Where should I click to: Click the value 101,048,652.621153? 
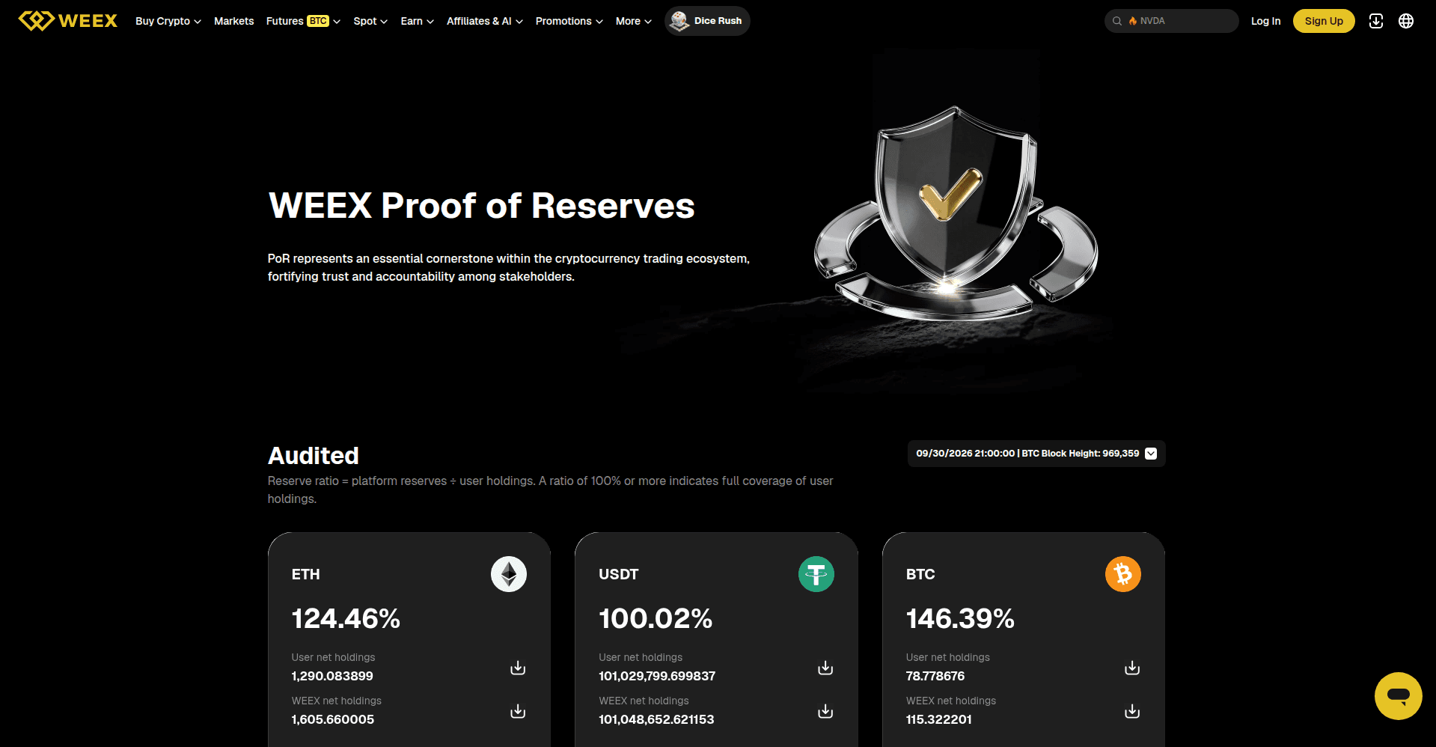(656, 719)
